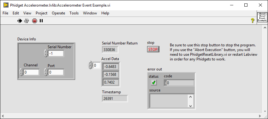
Task: Open the Tools menu
Action: coord(74,13)
